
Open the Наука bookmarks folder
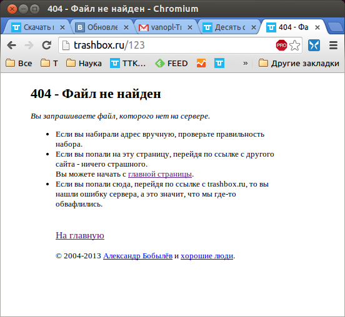[x=84, y=63]
